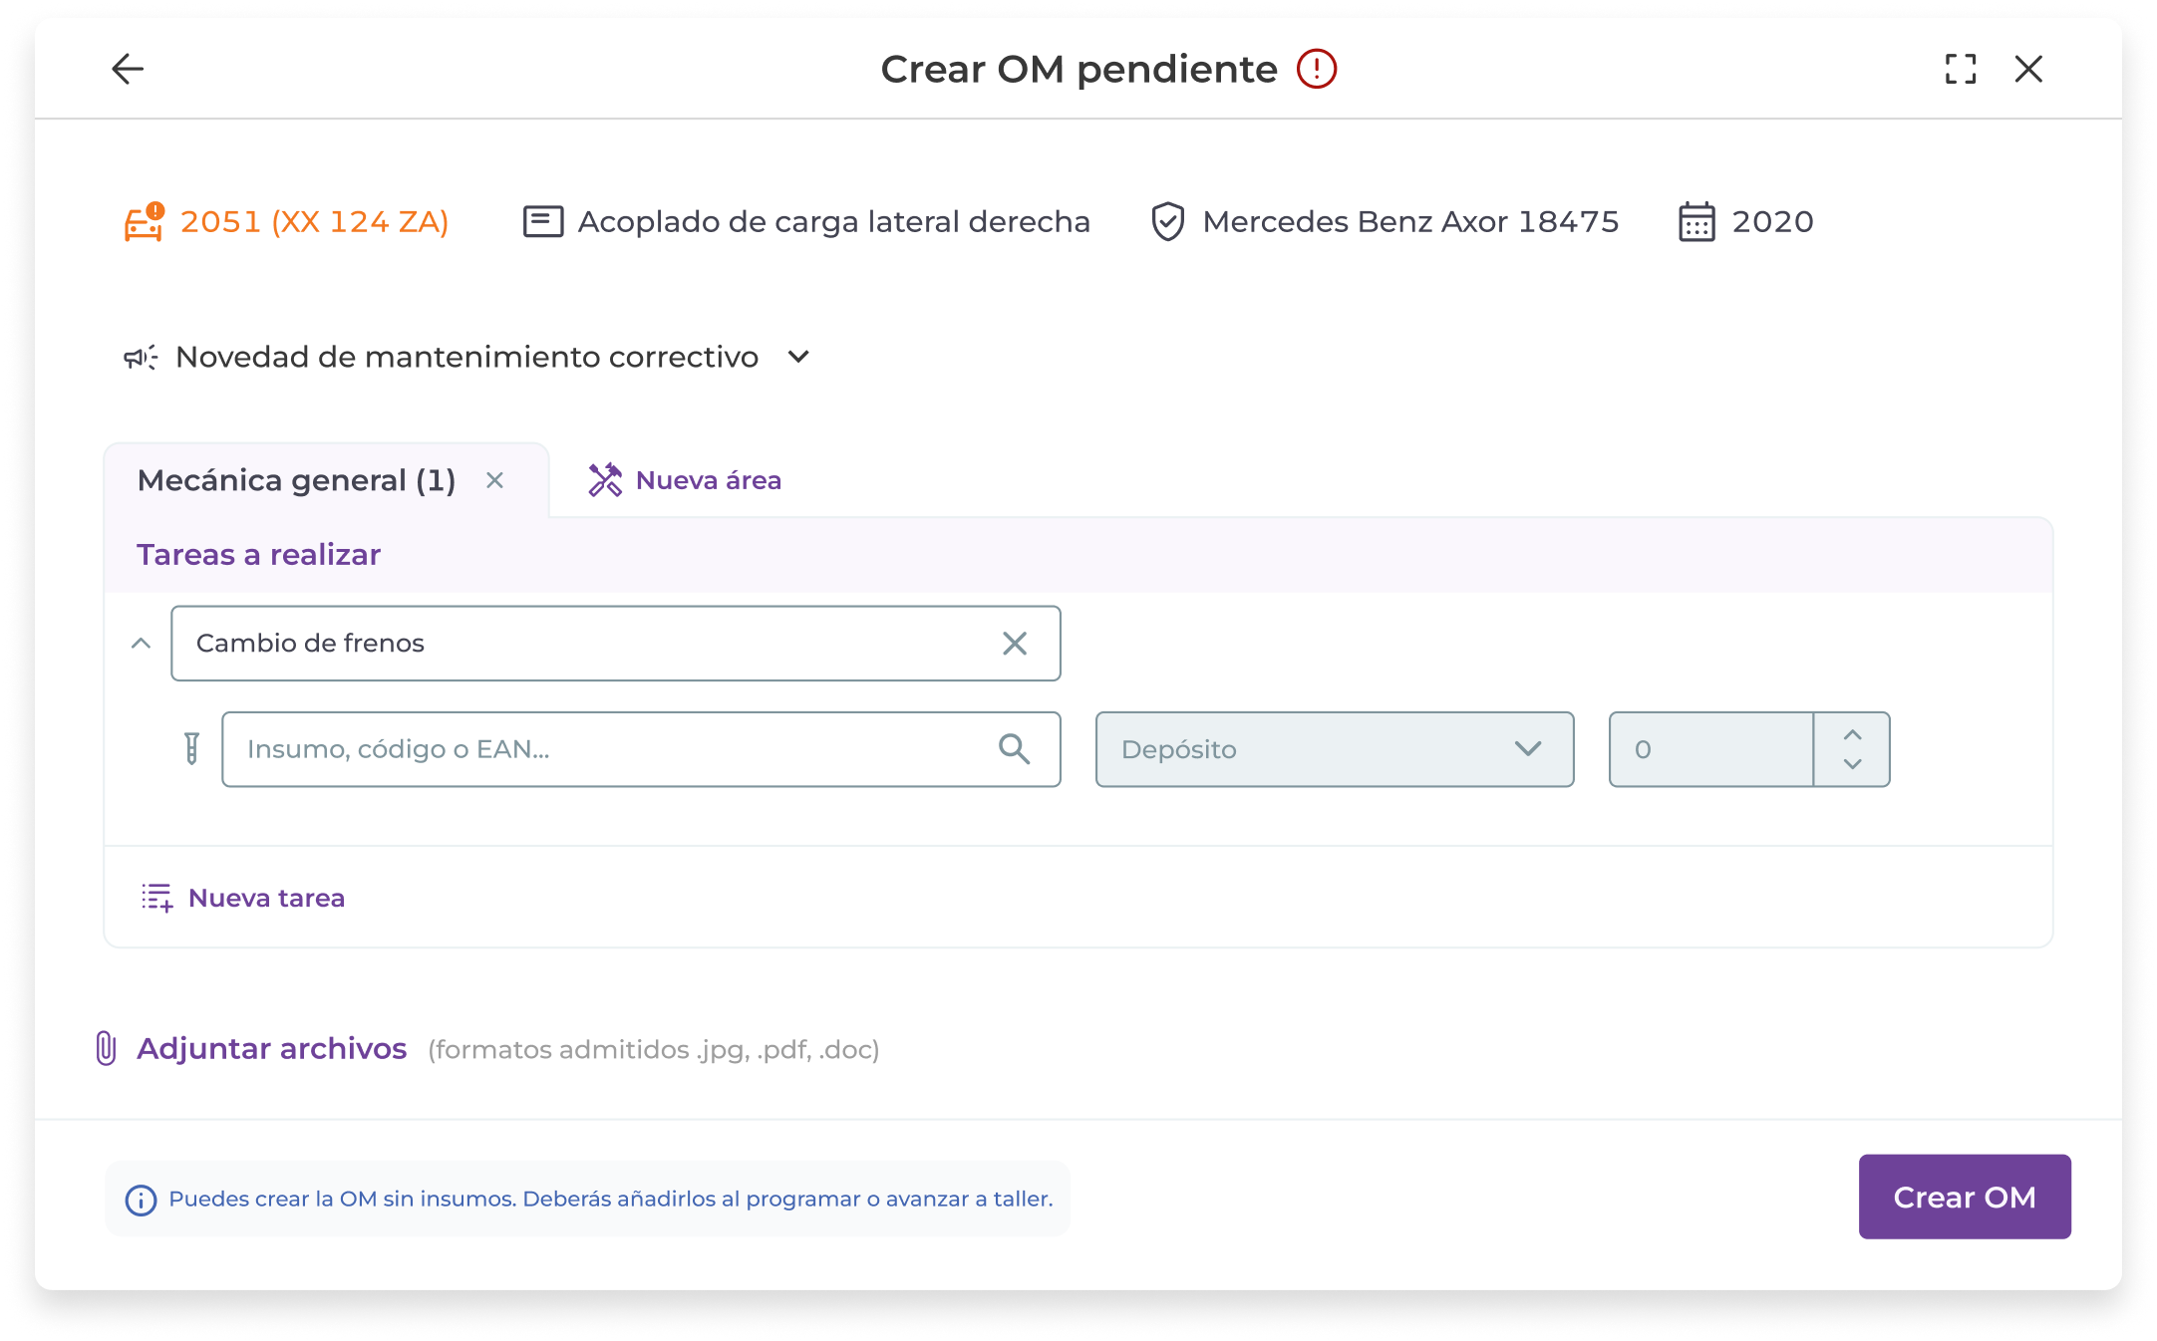The width and height of the screenshot is (2157, 1341).
Task: Click the Crear OM button
Action: 1964,1197
